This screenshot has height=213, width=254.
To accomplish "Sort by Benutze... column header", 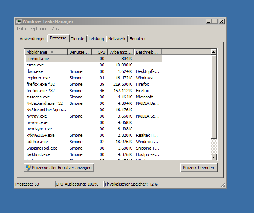I will click(80, 52).
